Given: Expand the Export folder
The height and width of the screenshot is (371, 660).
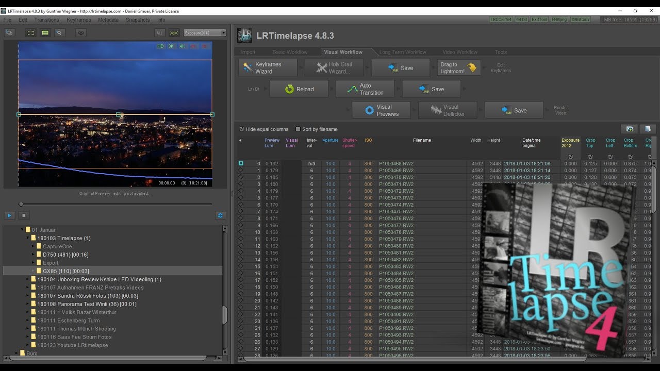Looking at the screenshot, I should click(x=33, y=263).
